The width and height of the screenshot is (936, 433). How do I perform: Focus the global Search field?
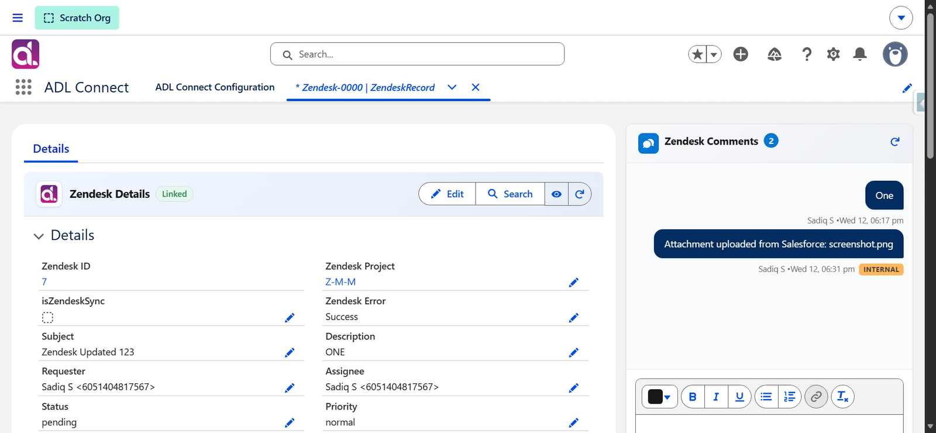click(417, 54)
